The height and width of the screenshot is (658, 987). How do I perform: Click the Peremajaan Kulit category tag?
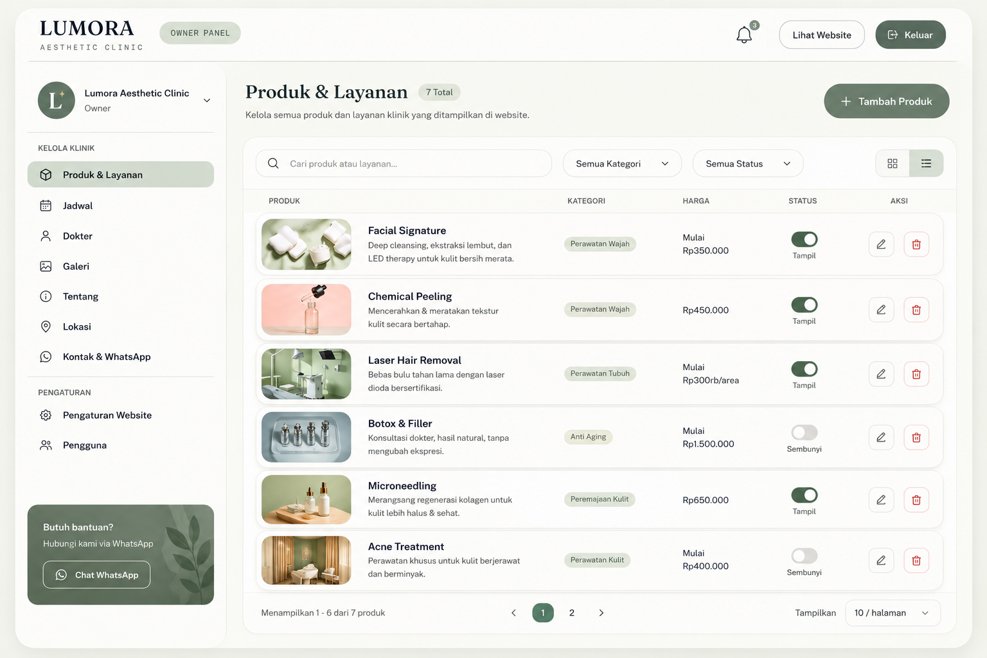point(600,499)
